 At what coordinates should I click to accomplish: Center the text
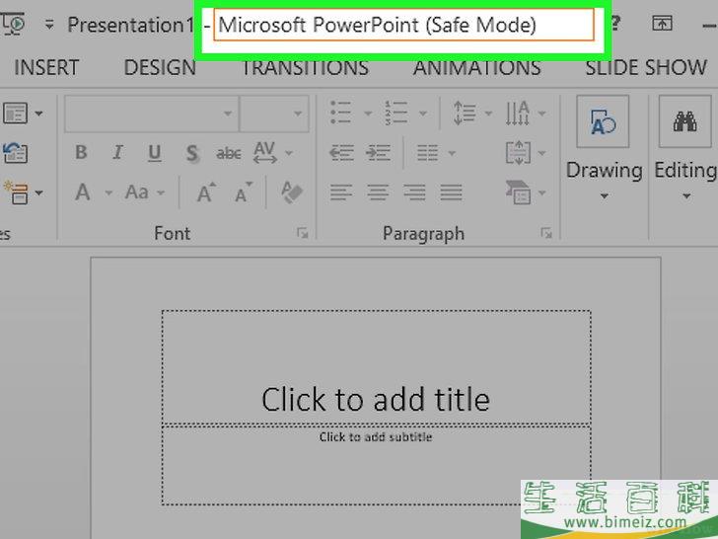coord(378,192)
